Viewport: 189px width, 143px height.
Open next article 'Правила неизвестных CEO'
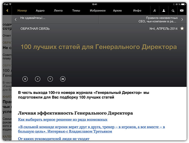[158, 20]
